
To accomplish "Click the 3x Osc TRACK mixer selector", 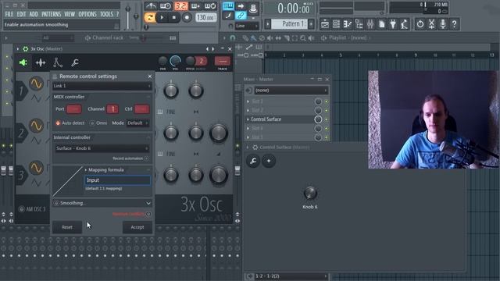I will 222,61.
